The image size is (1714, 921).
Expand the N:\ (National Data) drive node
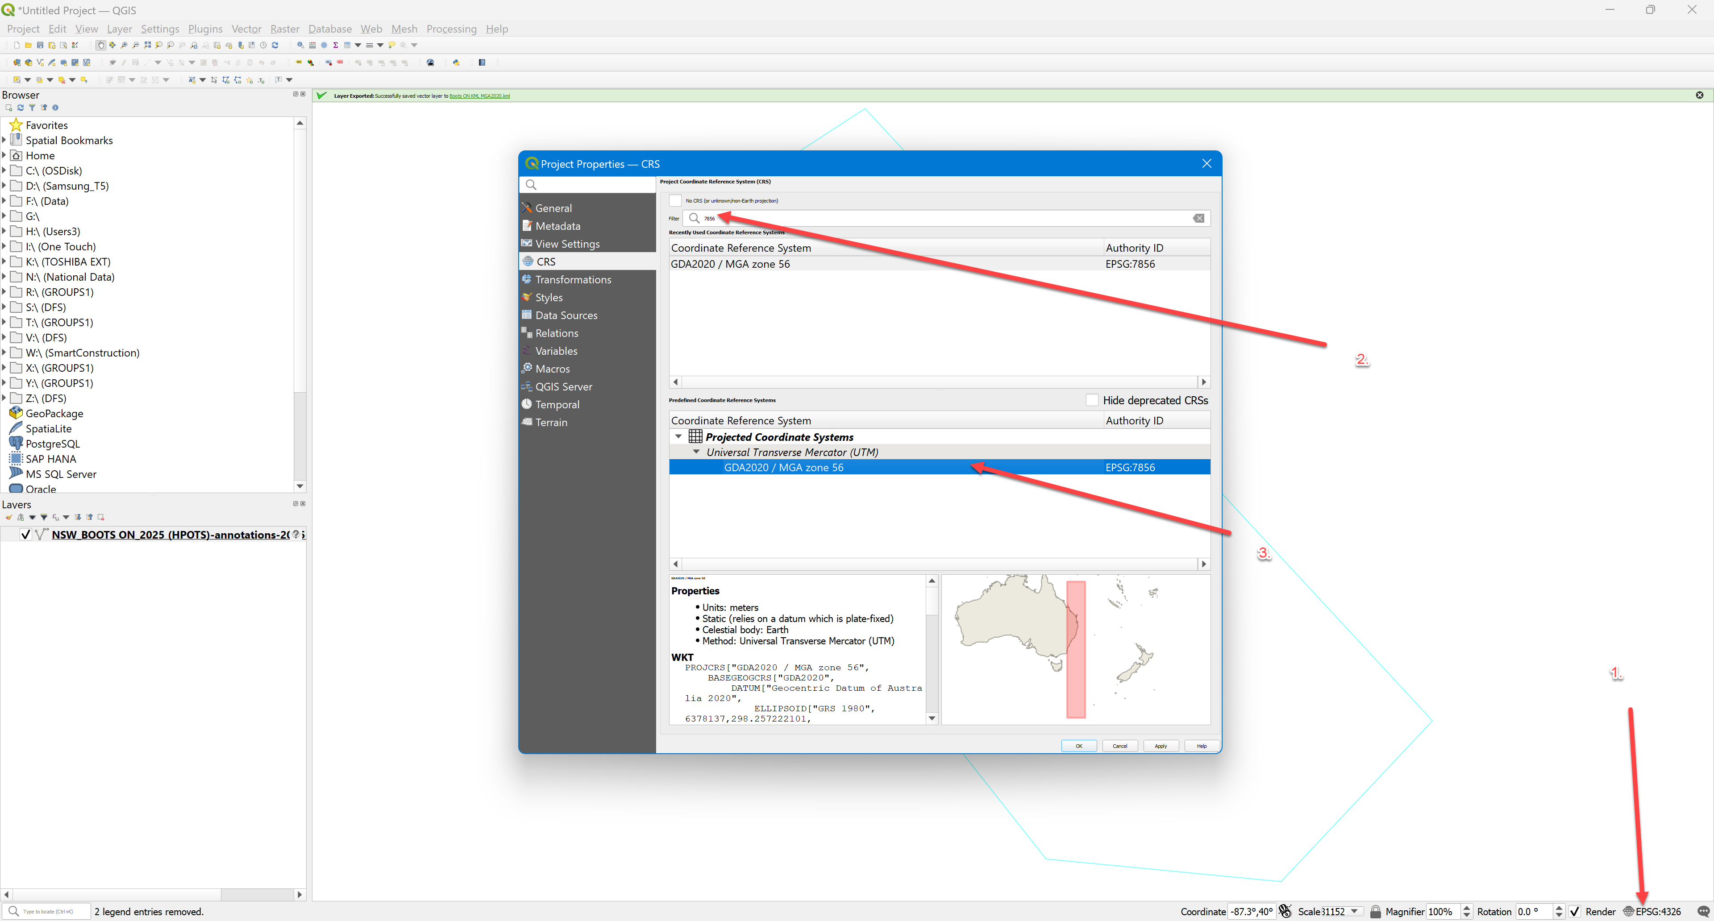[4, 277]
